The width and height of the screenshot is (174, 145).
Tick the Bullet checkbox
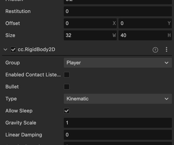[x=67, y=87]
